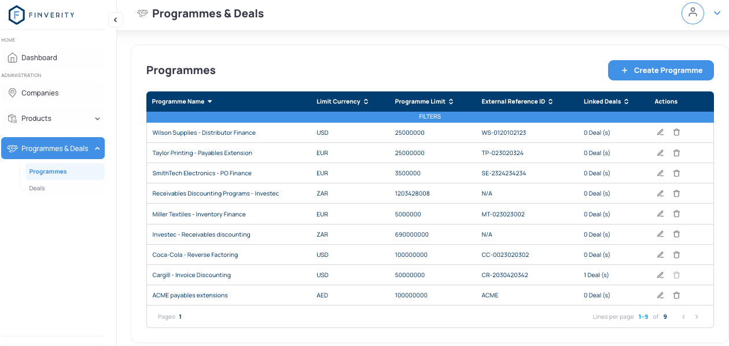Open the Deals submenu item

click(x=37, y=188)
